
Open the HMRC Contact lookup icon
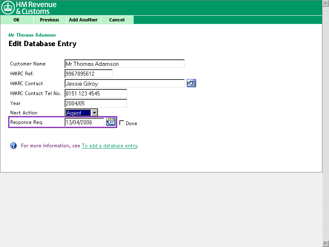pos(191,84)
